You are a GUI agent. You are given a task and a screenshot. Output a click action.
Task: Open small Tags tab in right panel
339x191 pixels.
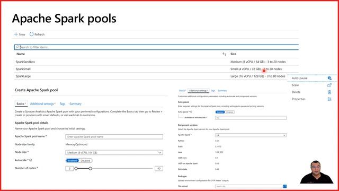pos(213,91)
